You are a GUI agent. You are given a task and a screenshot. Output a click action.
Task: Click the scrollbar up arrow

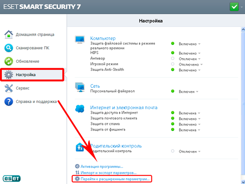[x=243, y=29]
